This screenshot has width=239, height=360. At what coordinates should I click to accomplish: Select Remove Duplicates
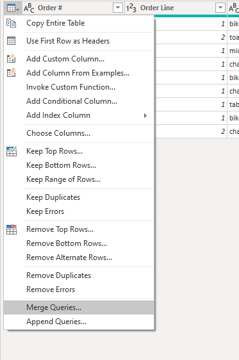tap(79, 275)
